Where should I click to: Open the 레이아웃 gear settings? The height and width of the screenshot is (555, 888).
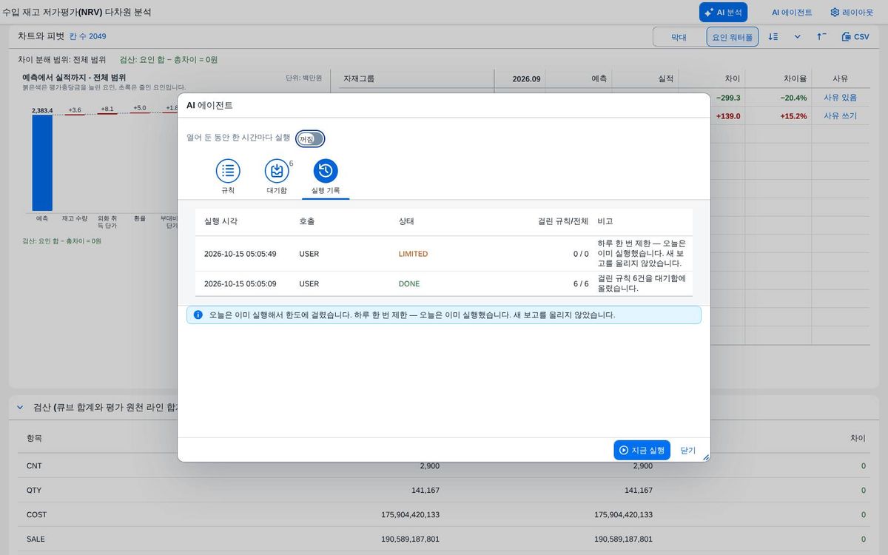pyautogui.click(x=852, y=13)
